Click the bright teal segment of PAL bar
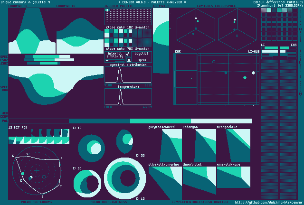 pyautogui.click(x=161, y=121)
